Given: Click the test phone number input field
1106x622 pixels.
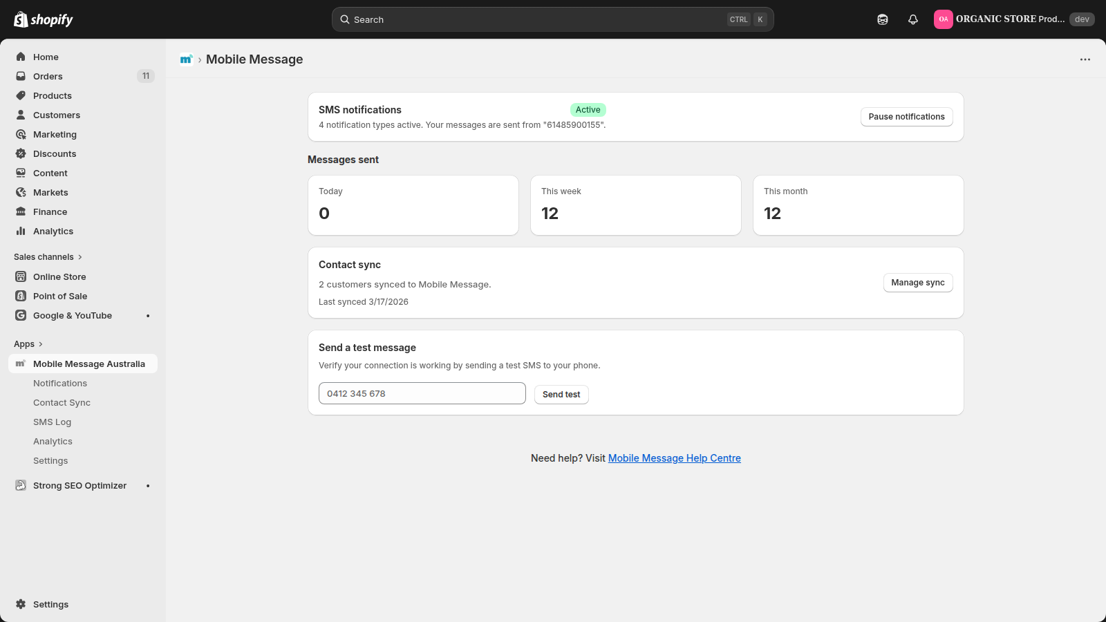Looking at the screenshot, I should (x=422, y=393).
